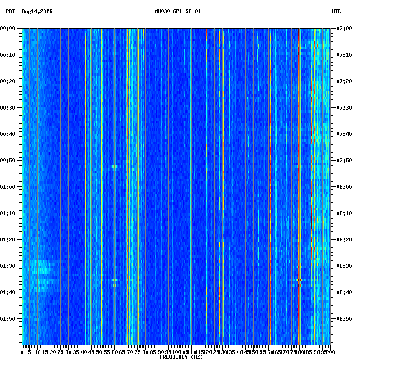Click the 00:10 PDT time label
This screenshot has width=397, height=380.
pos(7,55)
